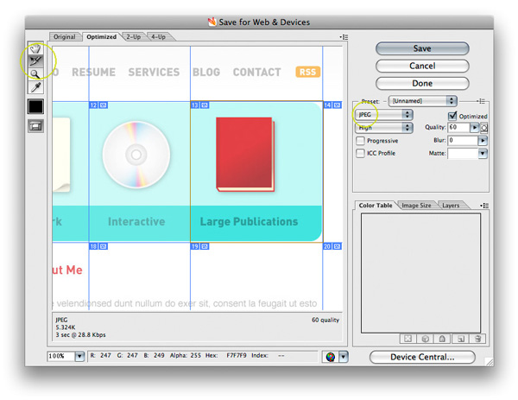Select the Slice Select tool
The width and height of the screenshot is (518, 400).
[35, 61]
